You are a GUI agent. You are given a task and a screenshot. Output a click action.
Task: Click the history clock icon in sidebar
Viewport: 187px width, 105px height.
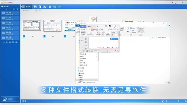14,9
